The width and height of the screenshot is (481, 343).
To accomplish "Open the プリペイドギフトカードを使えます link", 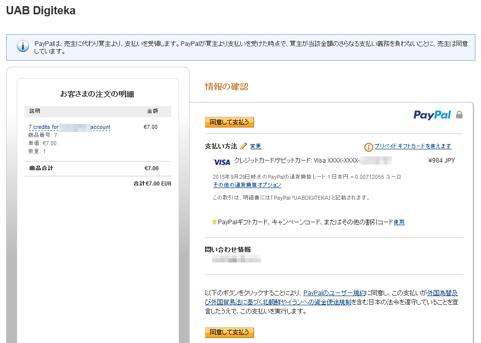I will pyautogui.click(x=413, y=146).
